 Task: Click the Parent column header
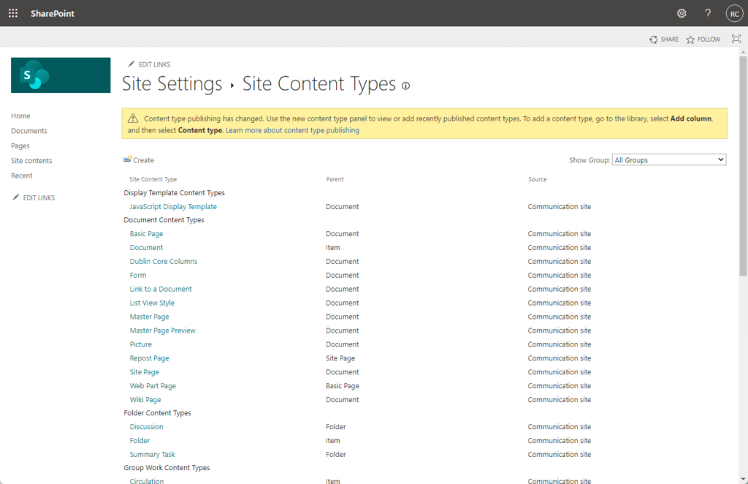tap(335, 179)
